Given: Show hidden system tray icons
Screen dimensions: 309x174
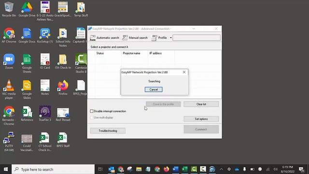Looking at the screenshot, I should coord(221,169).
